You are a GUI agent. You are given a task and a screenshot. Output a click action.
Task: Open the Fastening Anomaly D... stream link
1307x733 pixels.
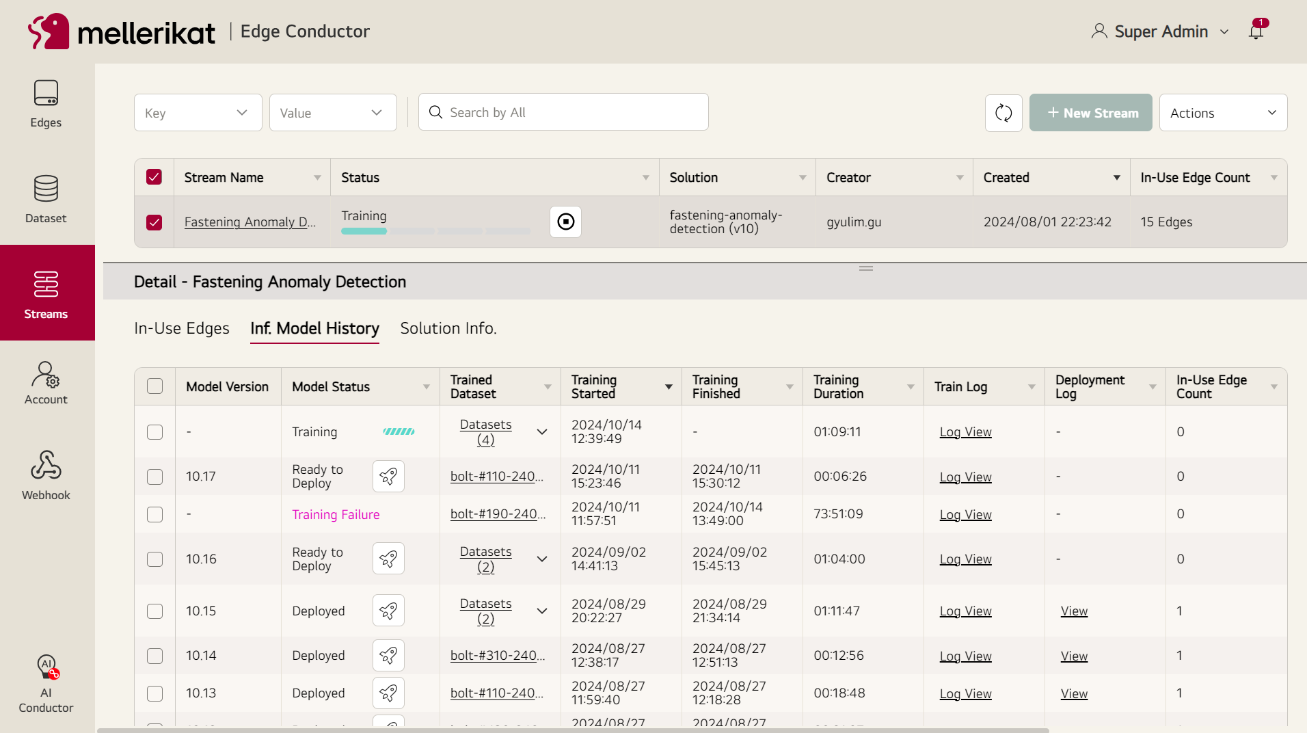click(250, 222)
